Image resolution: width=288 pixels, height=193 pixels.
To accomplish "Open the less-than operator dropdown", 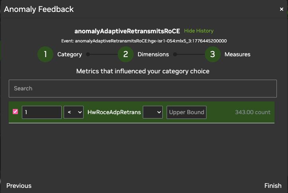I will point(74,112).
